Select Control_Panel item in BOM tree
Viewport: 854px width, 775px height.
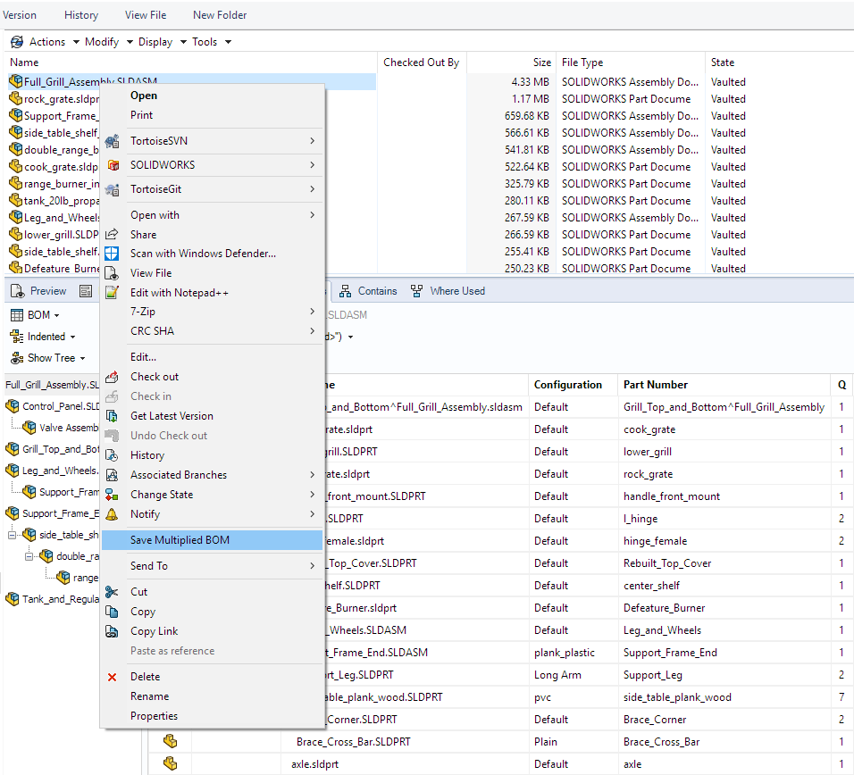(x=53, y=406)
